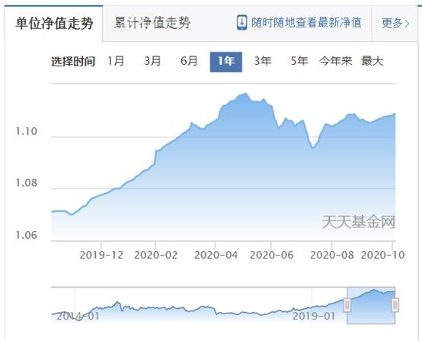Click the 选择时间 label
Screen dimensions: 422x341
73,62
